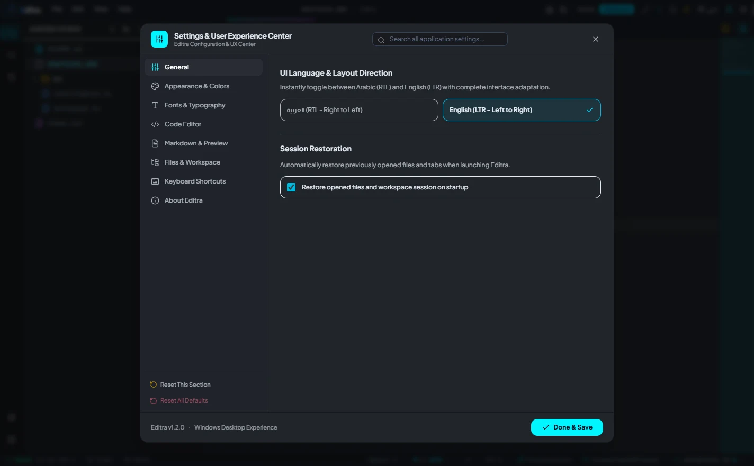Select Arabic RTL language option
This screenshot has width=754, height=466.
pyautogui.click(x=359, y=110)
